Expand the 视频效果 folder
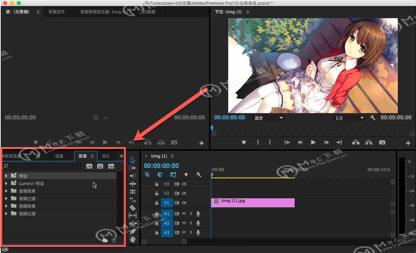The width and height of the screenshot is (416, 253). point(6,206)
